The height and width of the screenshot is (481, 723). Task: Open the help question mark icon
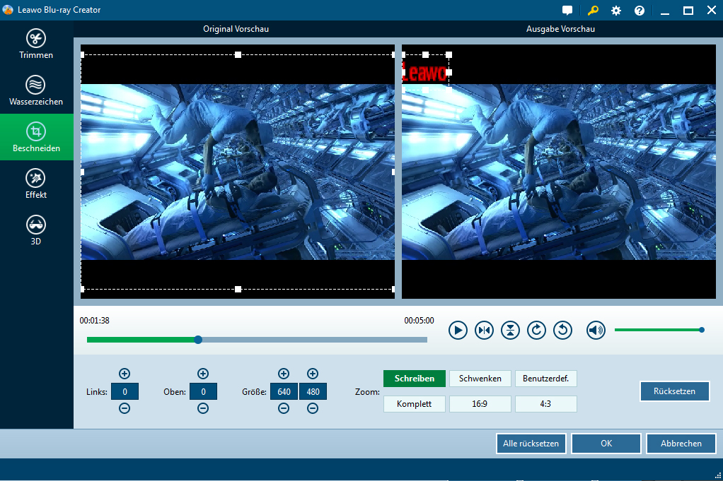pyautogui.click(x=640, y=11)
